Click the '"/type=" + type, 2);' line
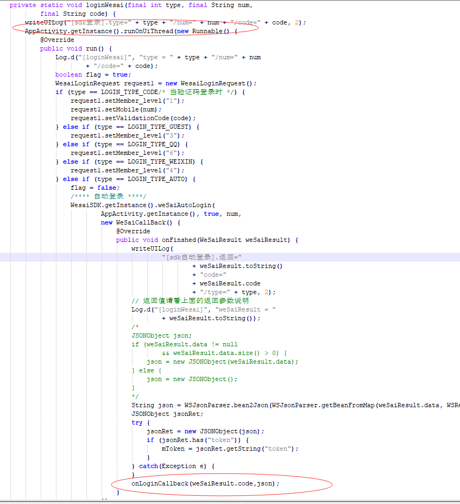Viewport: 460px width, 504px height. coord(234,291)
